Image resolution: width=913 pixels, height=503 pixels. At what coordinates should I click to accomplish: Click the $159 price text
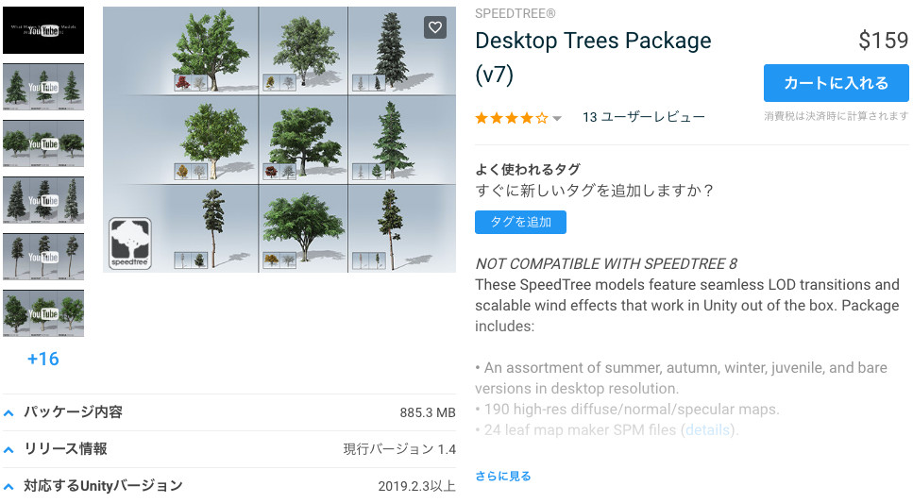click(x=884, y=41)
